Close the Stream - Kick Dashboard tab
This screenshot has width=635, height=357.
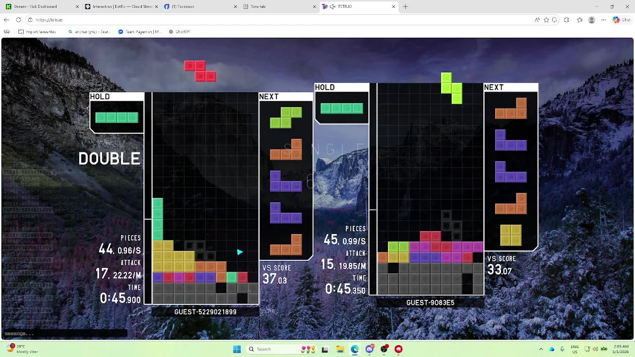click(x=77, y=6)
